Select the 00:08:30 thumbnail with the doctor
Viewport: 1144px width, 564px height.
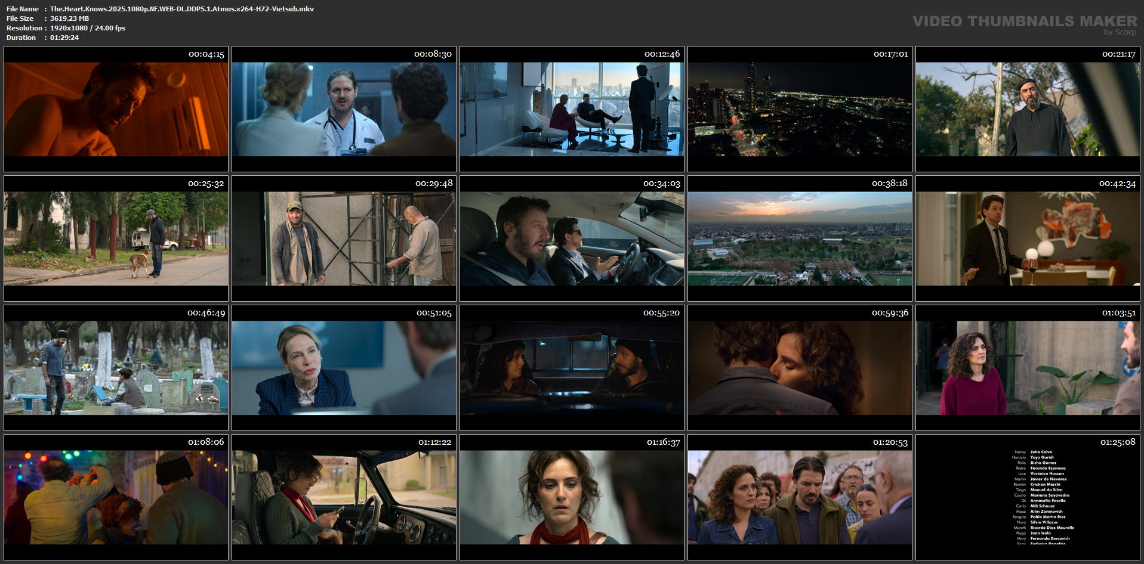[344, 109]
